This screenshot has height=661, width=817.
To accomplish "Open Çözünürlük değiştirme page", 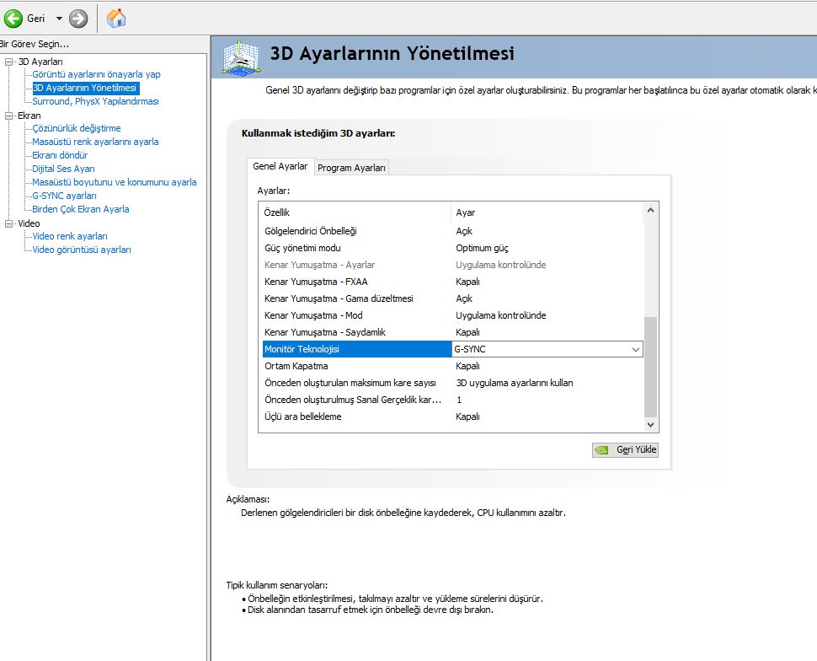I will (77, 128).
